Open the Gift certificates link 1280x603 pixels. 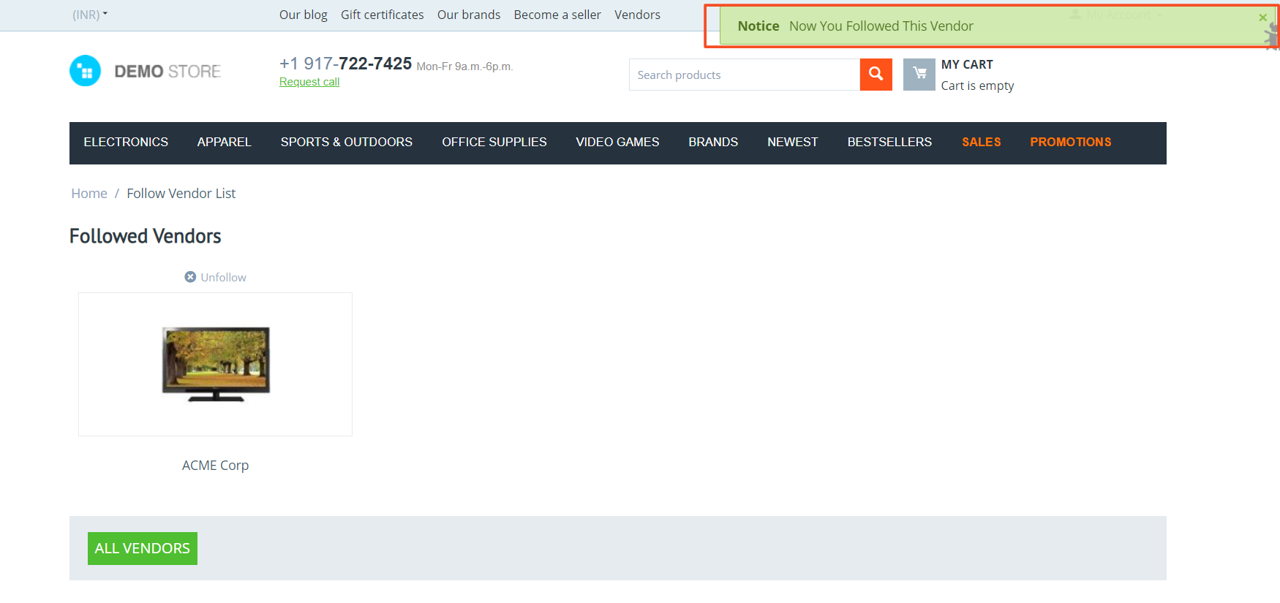383,15
